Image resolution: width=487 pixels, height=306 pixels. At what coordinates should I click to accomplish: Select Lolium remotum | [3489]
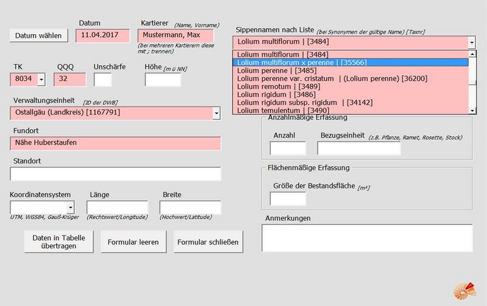(351, 86)
